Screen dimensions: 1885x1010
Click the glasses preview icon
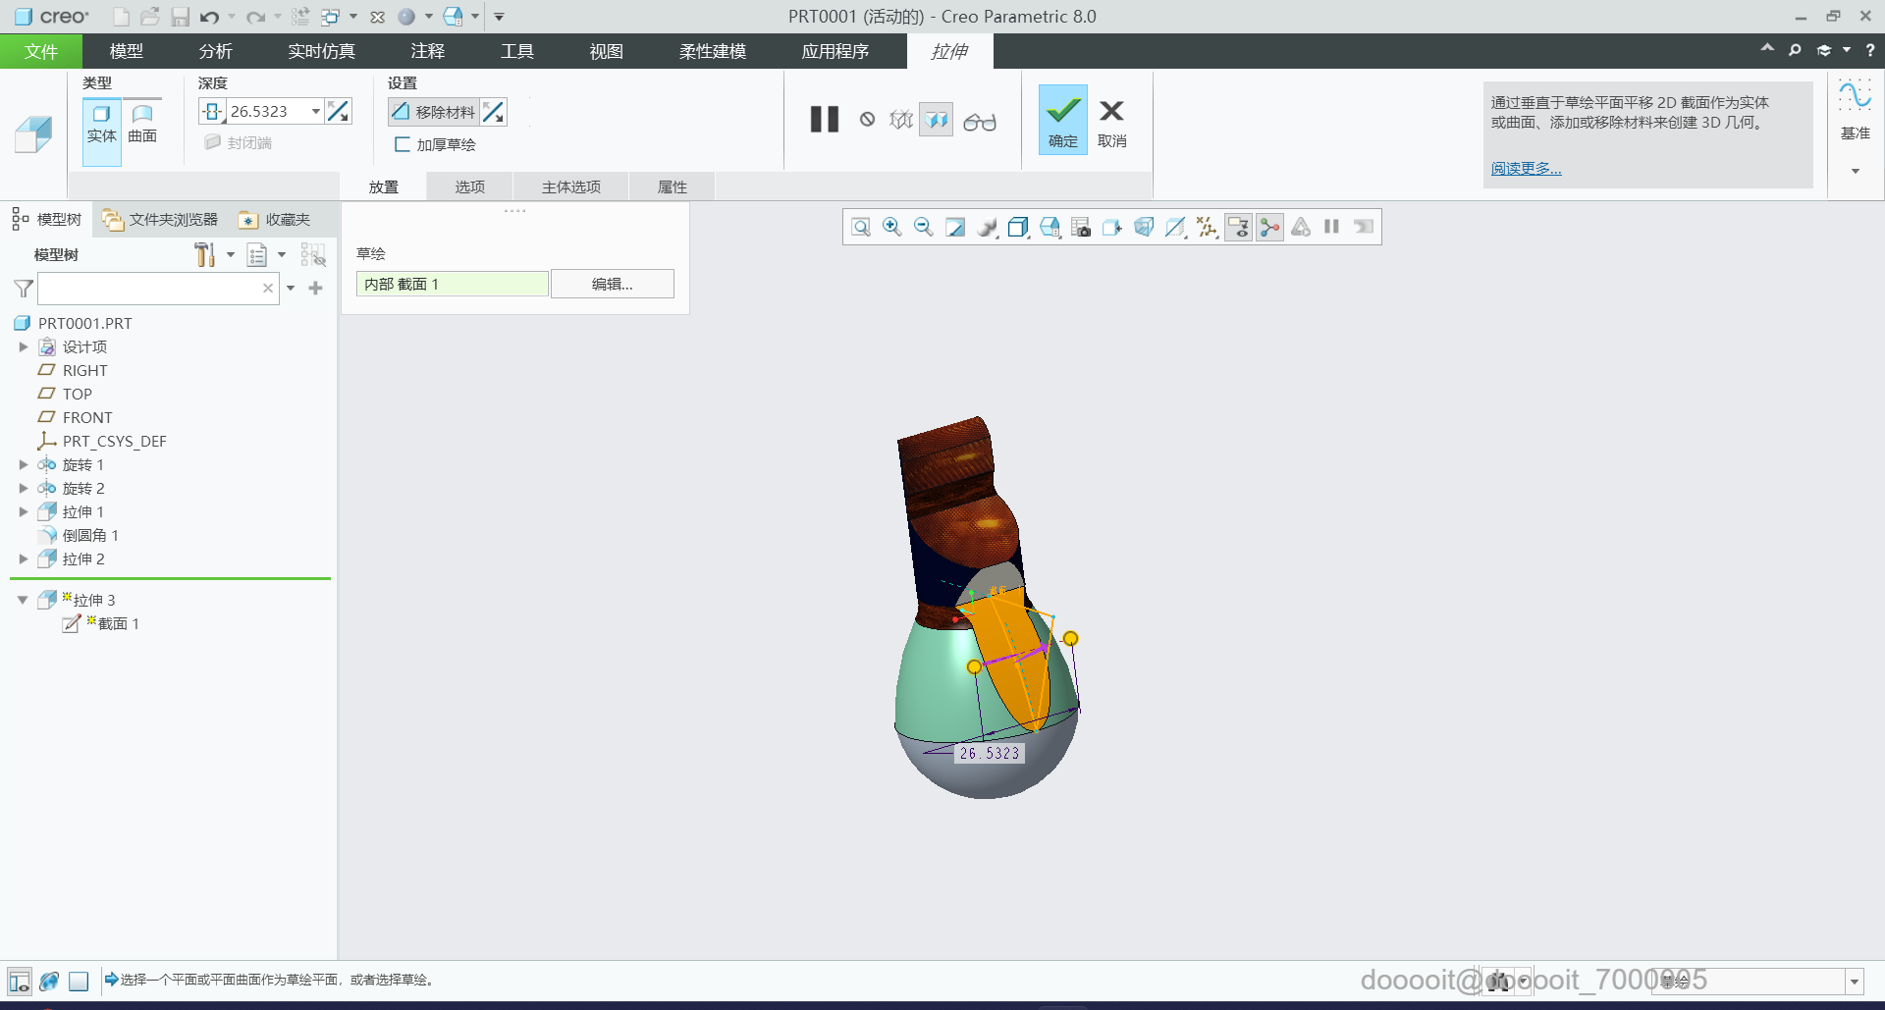979,121
